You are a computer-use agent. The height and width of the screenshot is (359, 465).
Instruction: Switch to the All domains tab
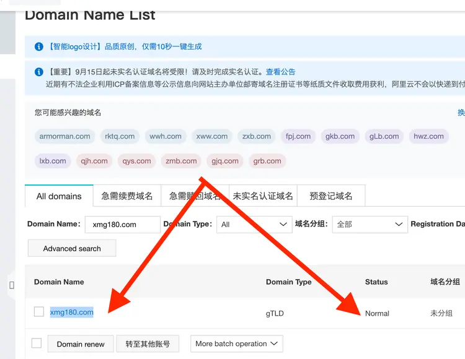click(x=59, y=196)
